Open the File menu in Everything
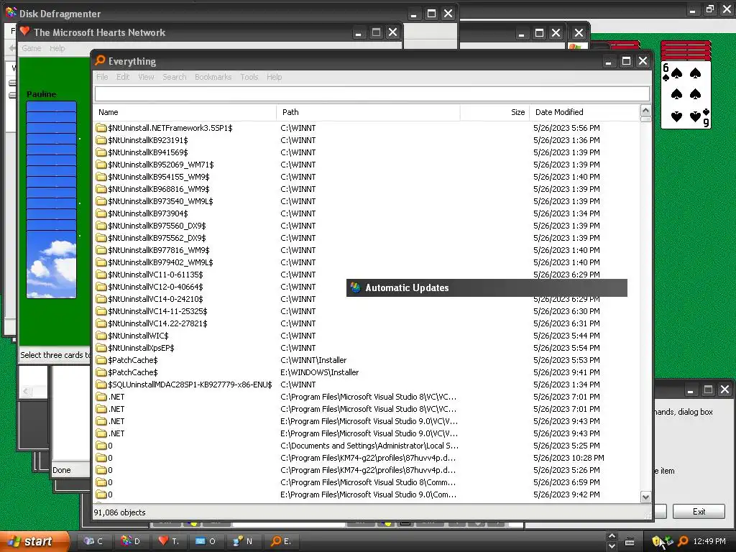 102,77
